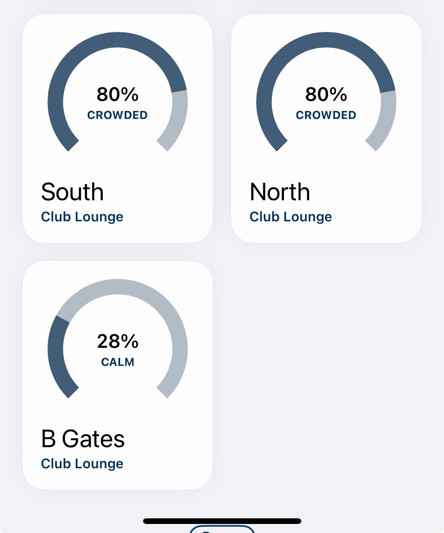
Task: Tap the black home indicator bar
Action: pyautogui.click(x=222, y=521)
